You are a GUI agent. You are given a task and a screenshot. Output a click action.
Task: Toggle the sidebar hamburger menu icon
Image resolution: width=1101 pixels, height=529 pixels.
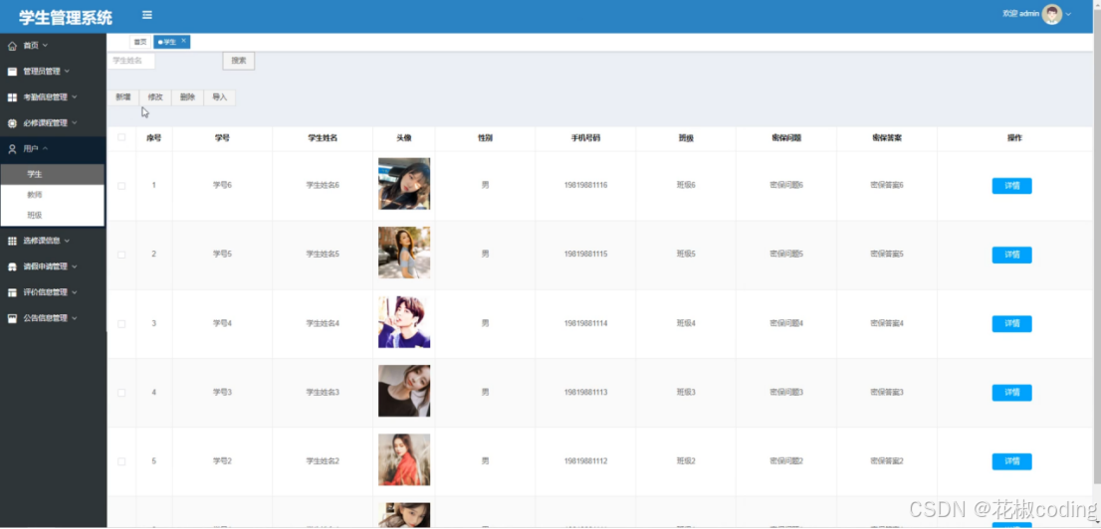146,15
